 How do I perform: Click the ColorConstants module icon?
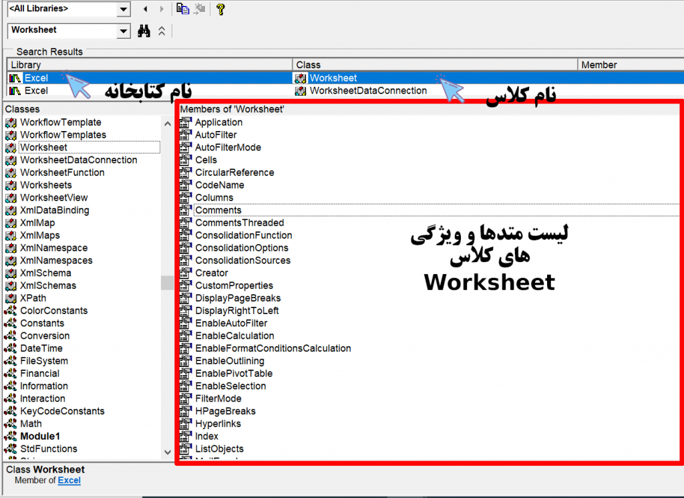[11, 311]
